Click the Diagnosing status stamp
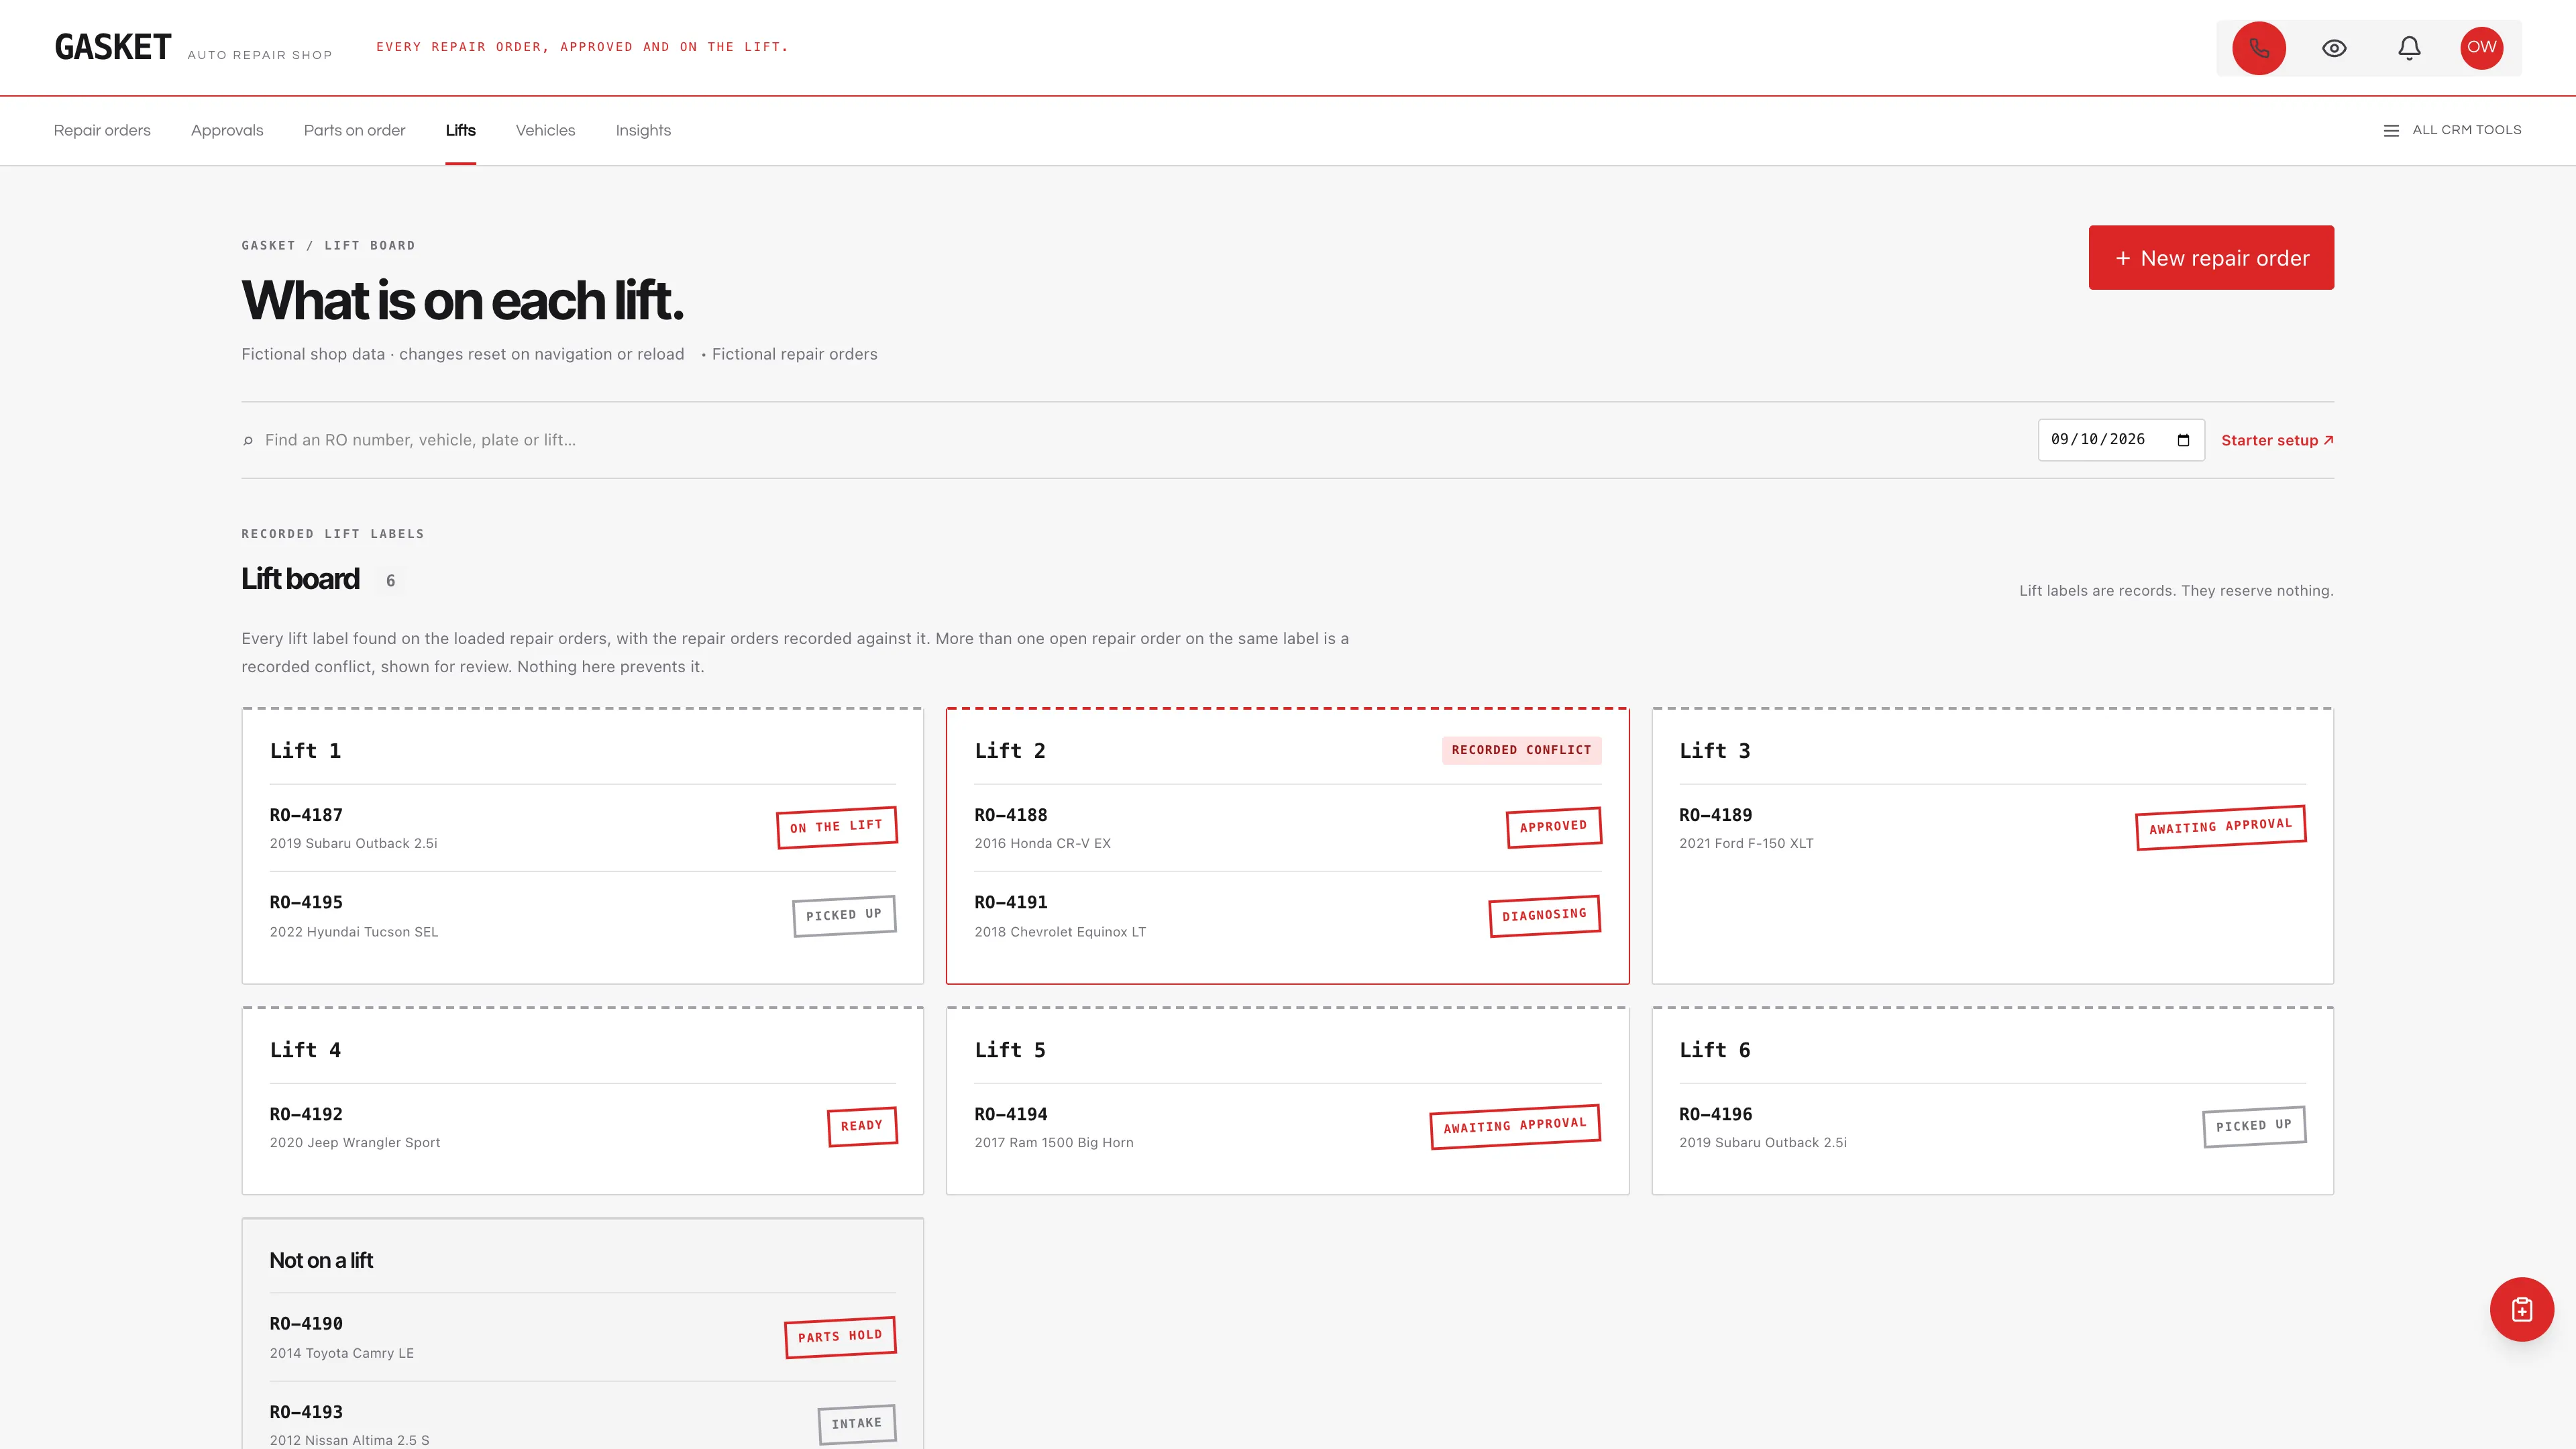This screenshot has width=2576, height=1449. pos(1544,915)
